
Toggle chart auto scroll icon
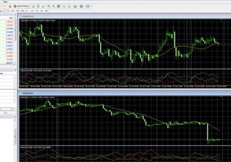(x=64, y=6)
